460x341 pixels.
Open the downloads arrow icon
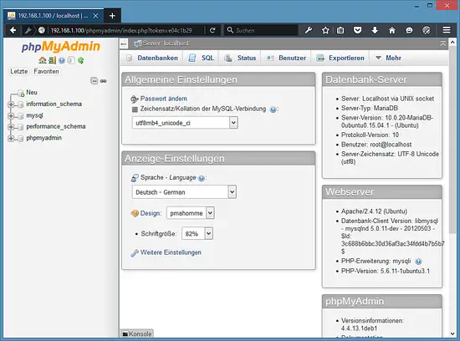click(375, 30)
